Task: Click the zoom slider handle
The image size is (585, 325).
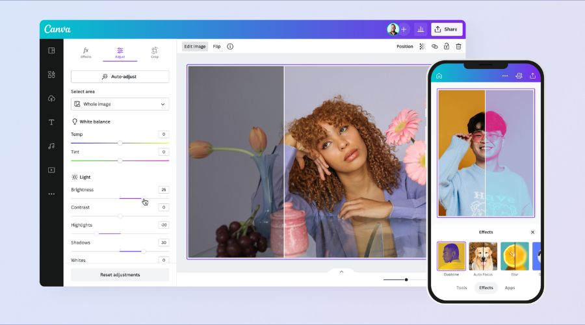Action: [x=406, y=279]
